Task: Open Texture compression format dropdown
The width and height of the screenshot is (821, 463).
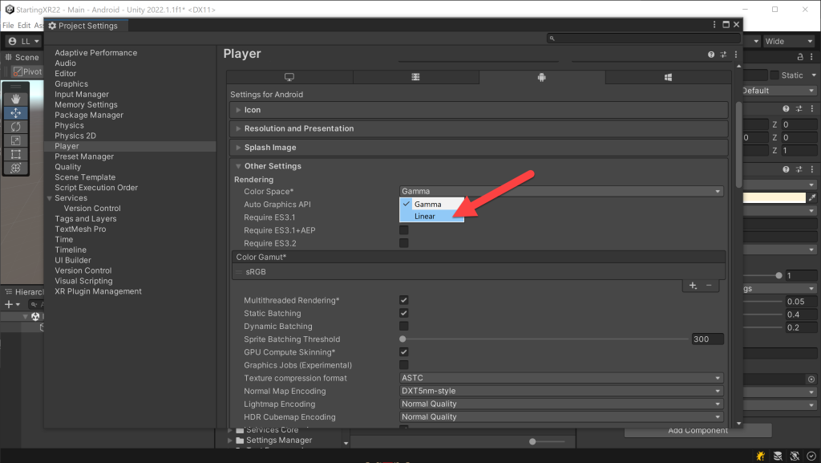Action: (561, 378)
